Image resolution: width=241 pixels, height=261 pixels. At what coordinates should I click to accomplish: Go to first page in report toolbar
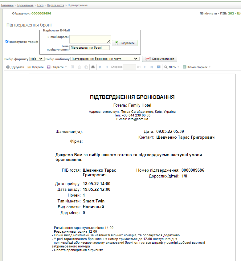[x=100, y=67]
